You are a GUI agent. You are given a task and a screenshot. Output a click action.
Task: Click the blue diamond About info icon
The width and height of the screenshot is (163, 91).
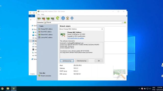72,18
